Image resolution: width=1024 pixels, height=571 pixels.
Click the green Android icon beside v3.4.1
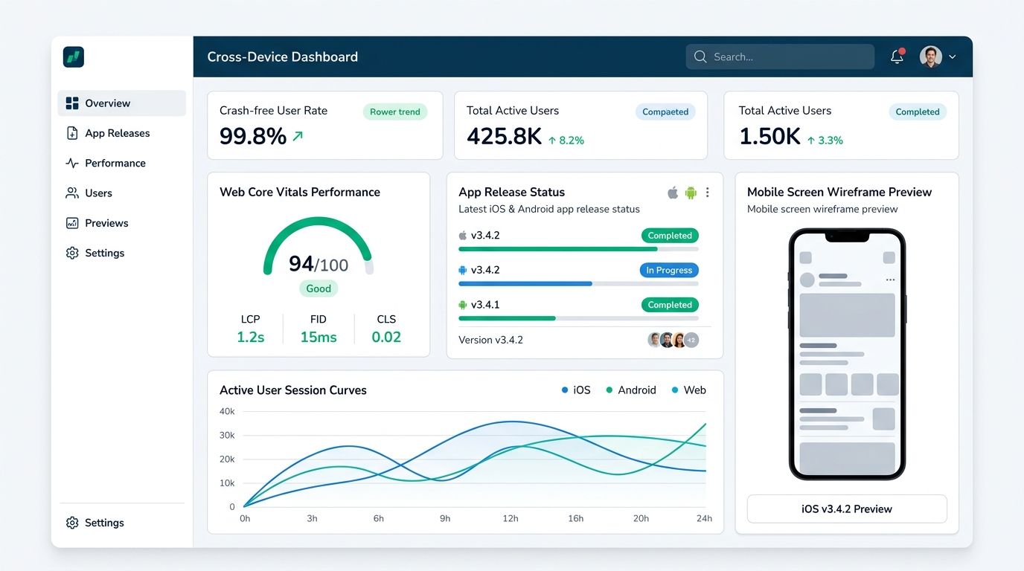(463, 305)
